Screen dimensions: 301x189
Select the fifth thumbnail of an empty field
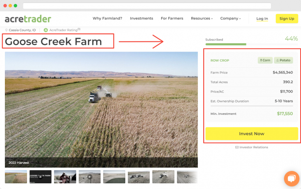pos(114,177)
